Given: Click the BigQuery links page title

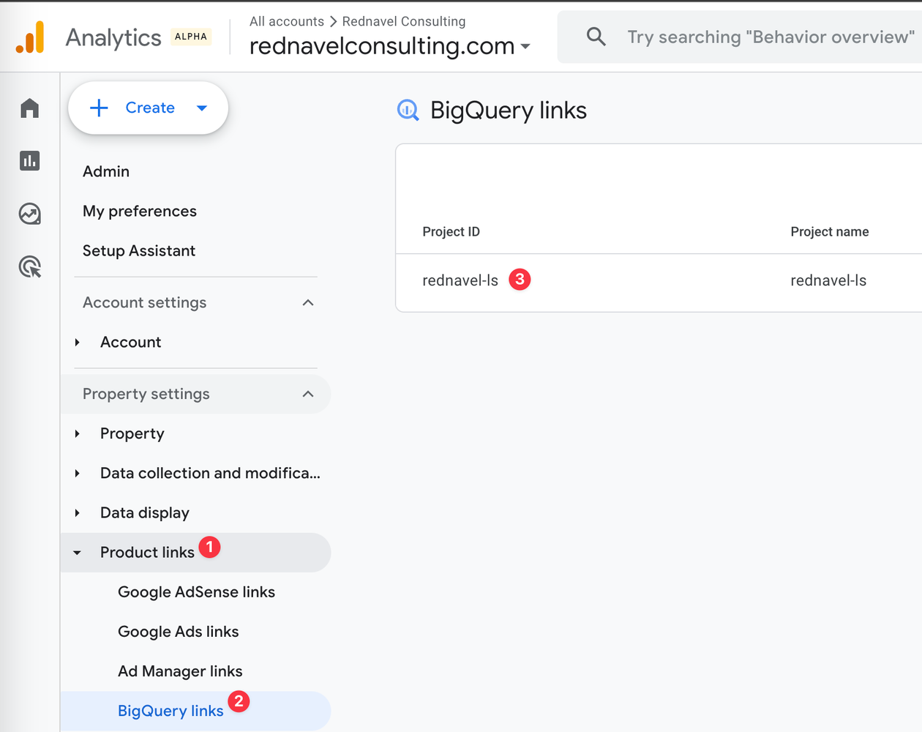Looking at the screenshot, I should point(509,111).
